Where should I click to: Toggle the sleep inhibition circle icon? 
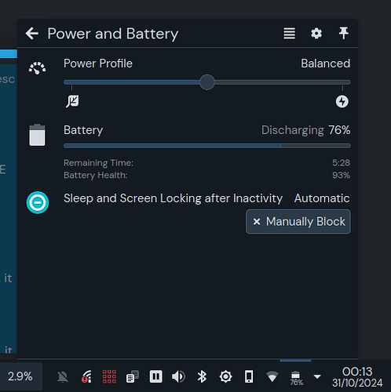[x=38, y=202]
